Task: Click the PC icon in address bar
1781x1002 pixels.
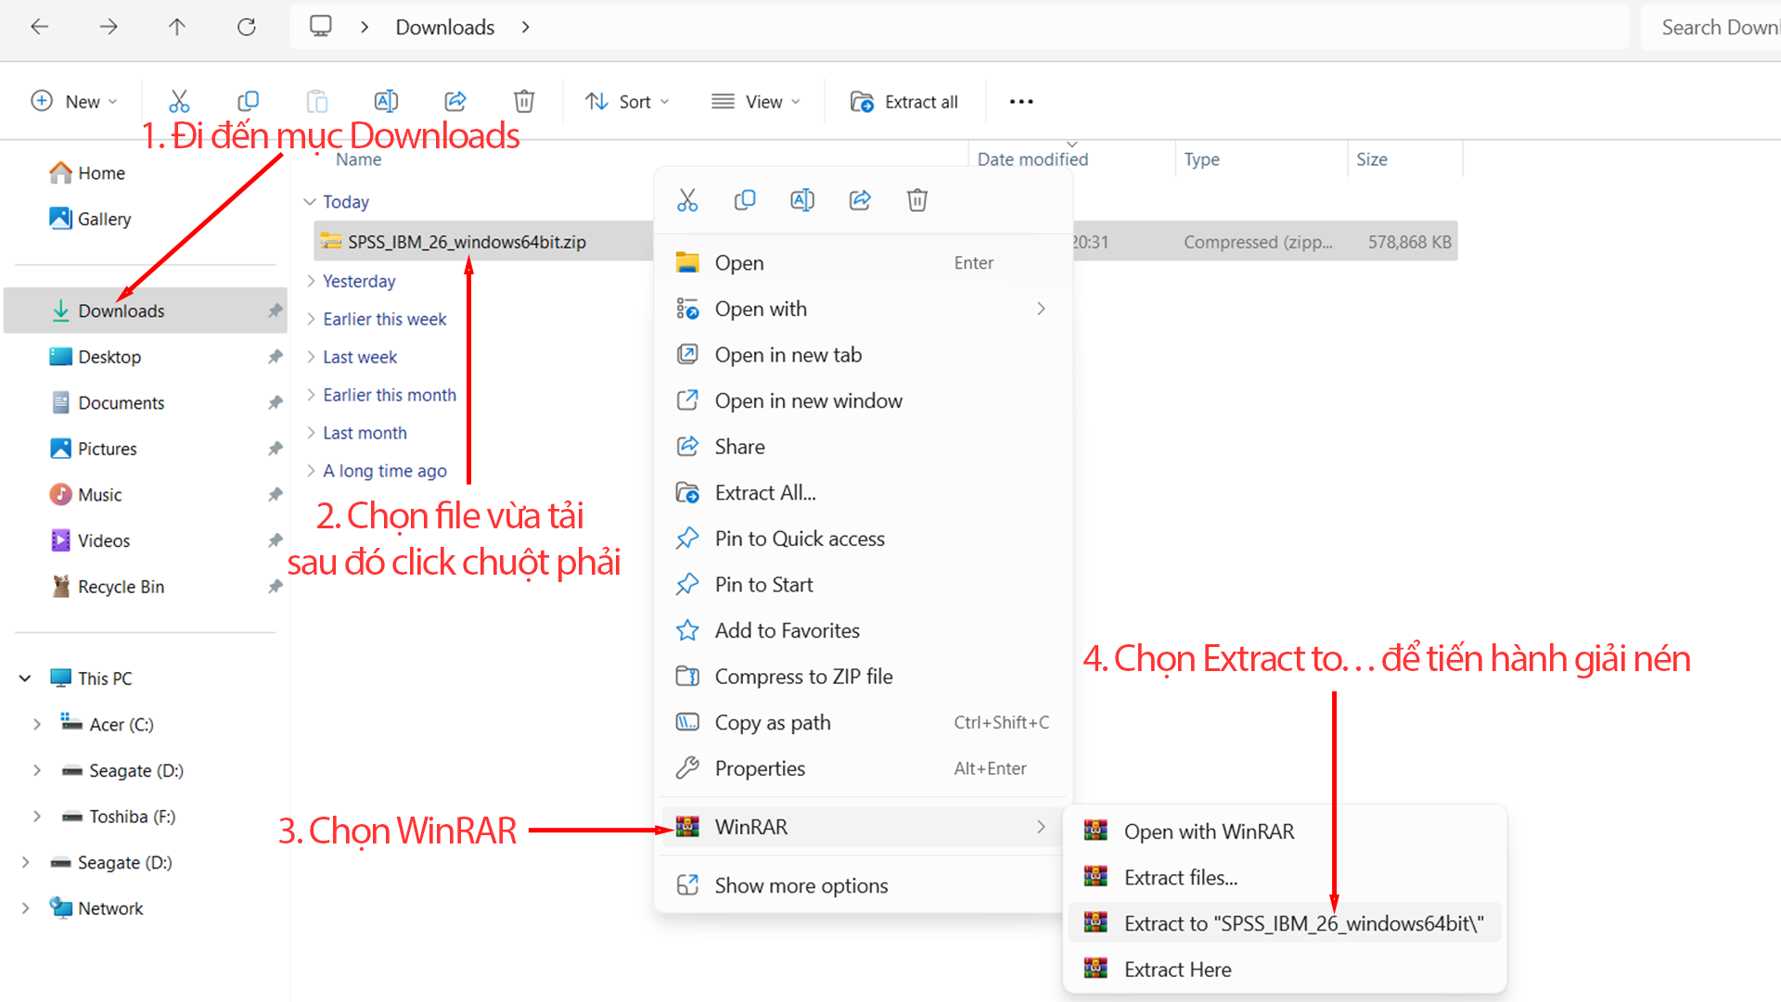Action: tap(320, 26)
